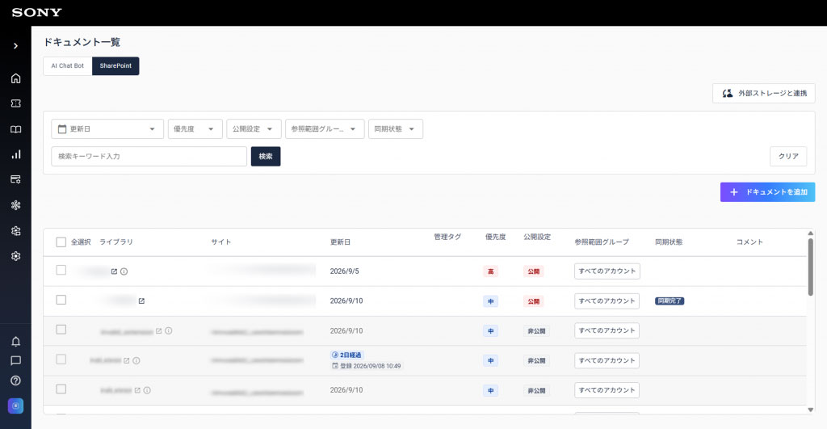Image resolution: width=827 pixels, height=429 pixels.
Task: Open the 更新日 date filter dropdown
Action: click(x=107, y=128)
